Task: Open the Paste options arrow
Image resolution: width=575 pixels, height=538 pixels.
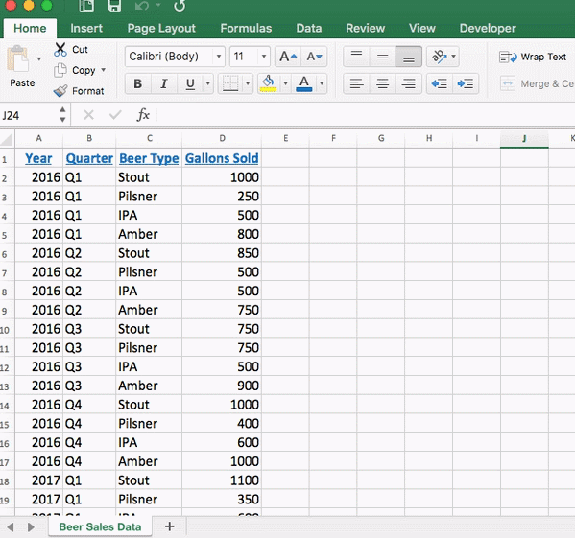Action: tap(38, 58)
